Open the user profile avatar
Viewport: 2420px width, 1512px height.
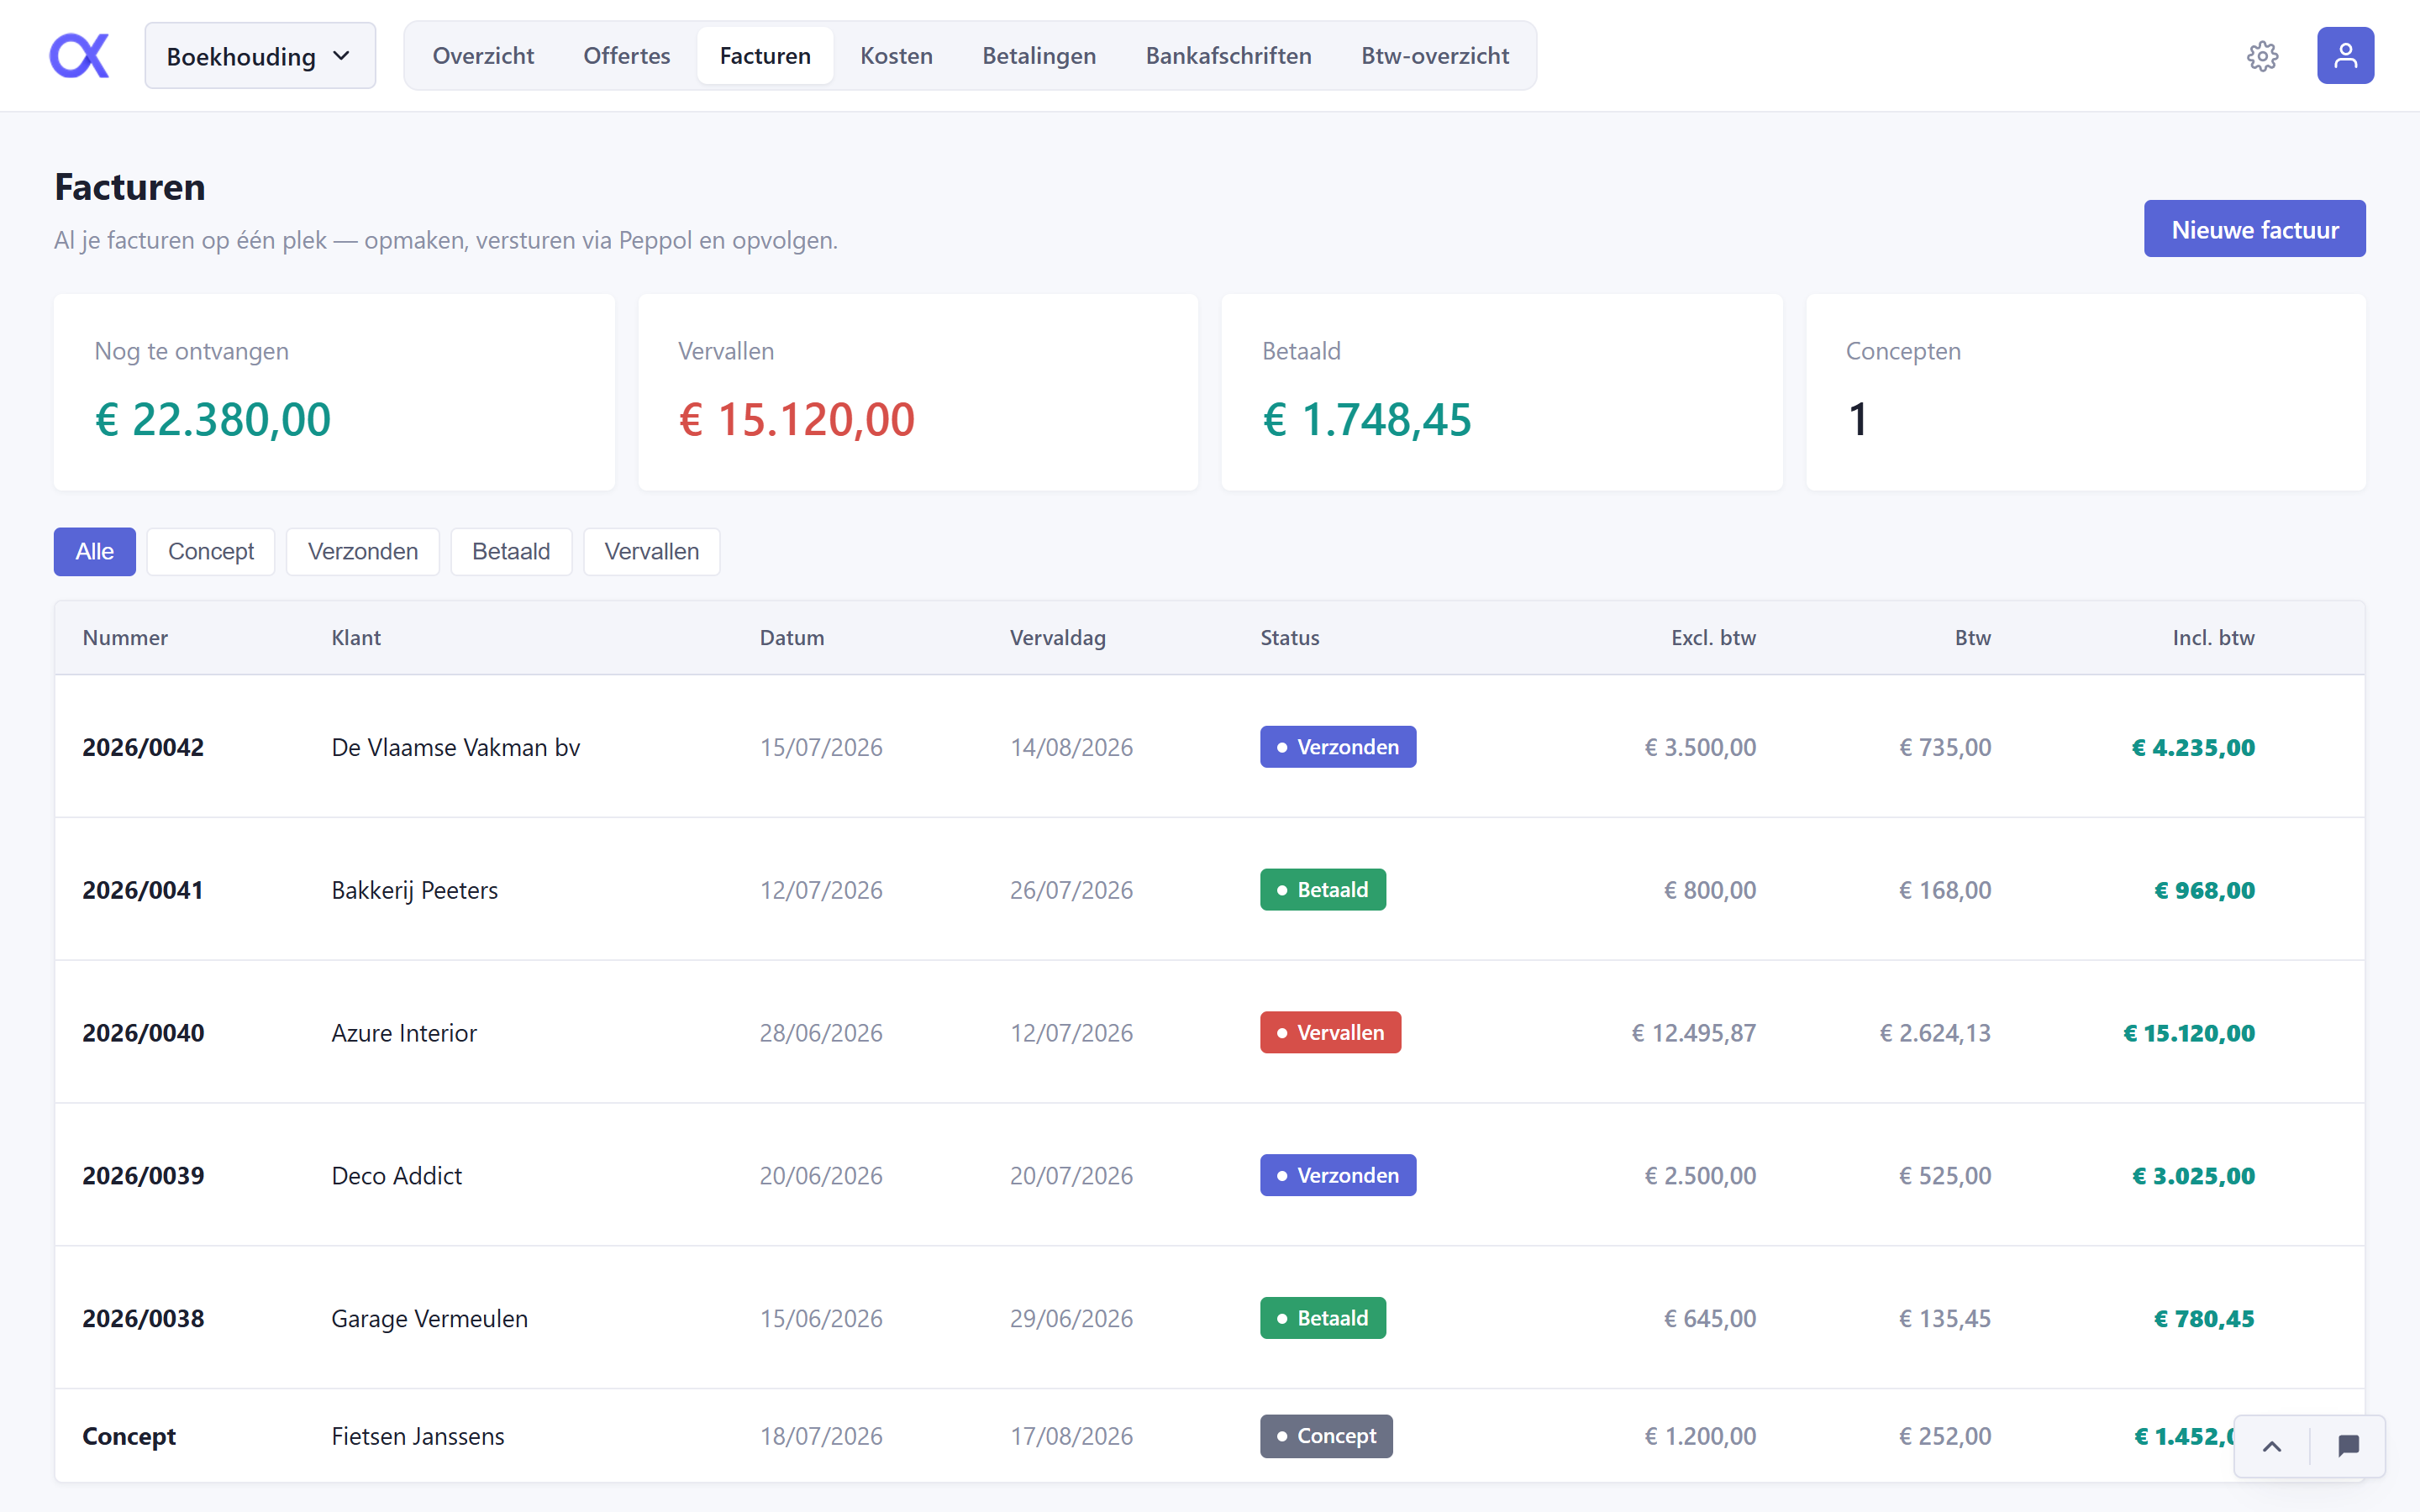pyautogui.click(x=2345, y=56)
